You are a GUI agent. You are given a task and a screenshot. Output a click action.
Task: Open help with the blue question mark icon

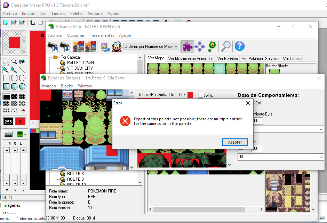point(240,46)
